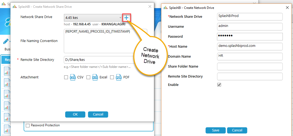The width and height of the screenshot is (293, 136).
Task: Click OK in Network Share Drive dialog
Action: (x=75, y=114)
